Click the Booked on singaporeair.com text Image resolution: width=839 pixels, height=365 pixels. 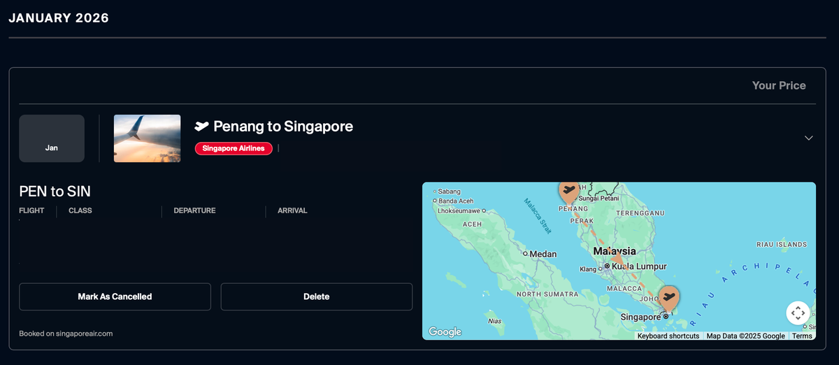coord(66,334)
